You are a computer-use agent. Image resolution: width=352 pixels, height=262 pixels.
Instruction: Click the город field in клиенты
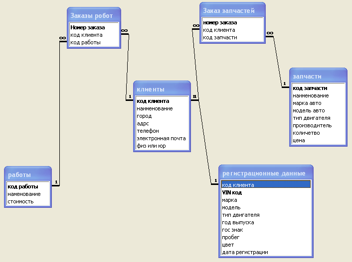162,116
